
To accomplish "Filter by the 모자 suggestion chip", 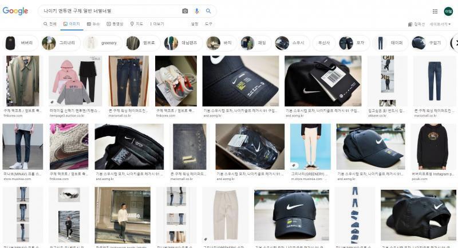I will (354, 43).
